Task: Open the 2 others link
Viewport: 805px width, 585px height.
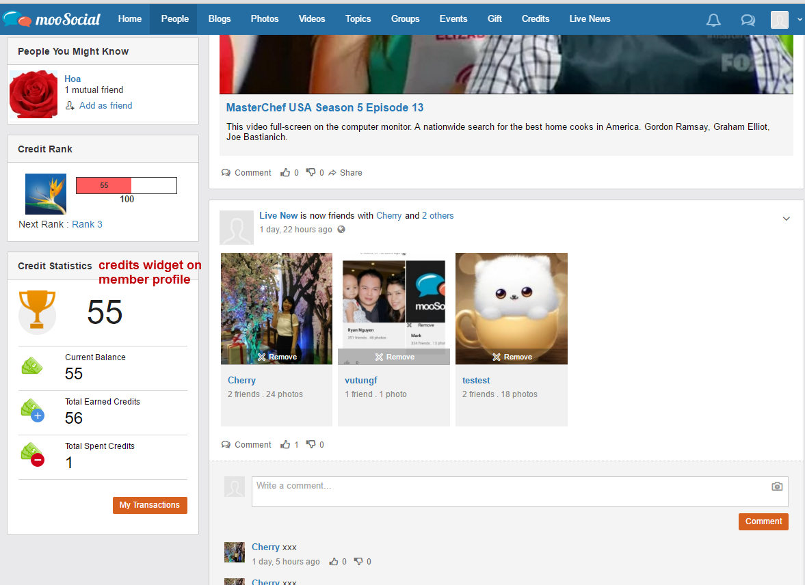Action: 438,215
